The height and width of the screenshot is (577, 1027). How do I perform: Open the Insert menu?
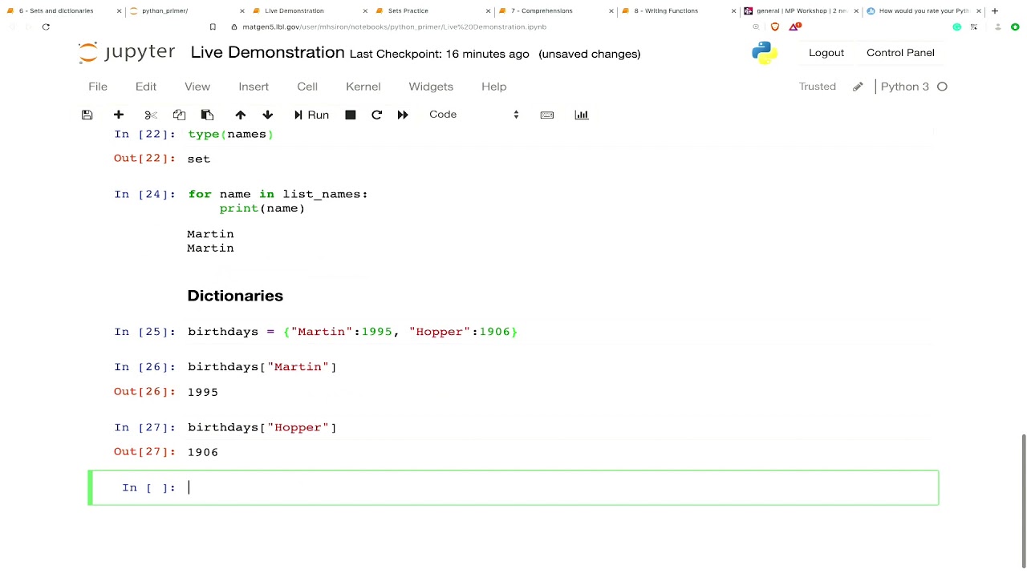pyautogui.click(x=254, y=87)
